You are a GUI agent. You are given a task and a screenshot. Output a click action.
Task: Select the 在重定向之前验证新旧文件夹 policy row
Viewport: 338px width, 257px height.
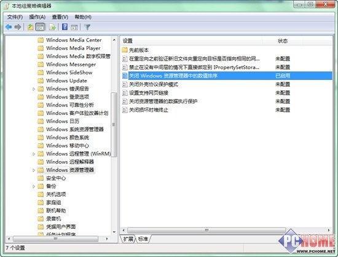194,58
